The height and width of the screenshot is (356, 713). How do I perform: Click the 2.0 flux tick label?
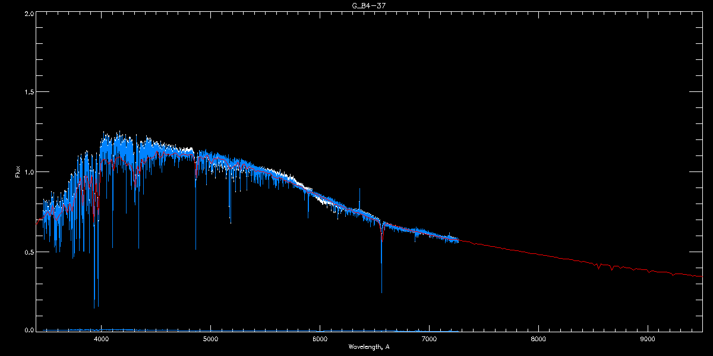(29, 12)
